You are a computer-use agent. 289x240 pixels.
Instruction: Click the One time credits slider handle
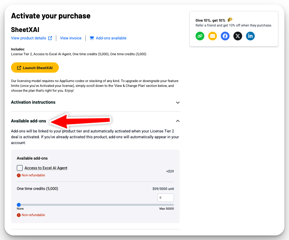click(19, 205)
